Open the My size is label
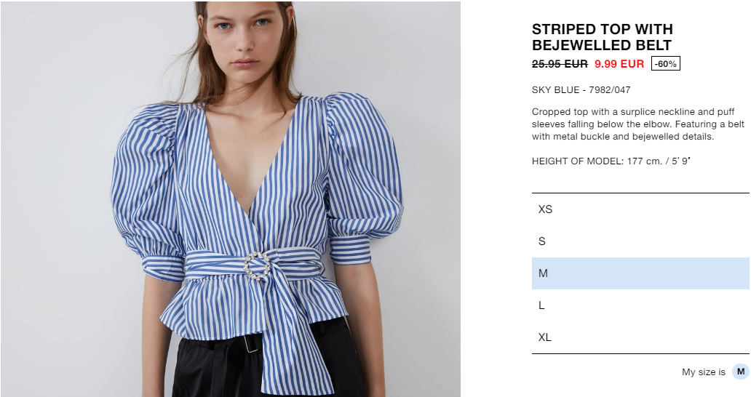 click(704, 372)
